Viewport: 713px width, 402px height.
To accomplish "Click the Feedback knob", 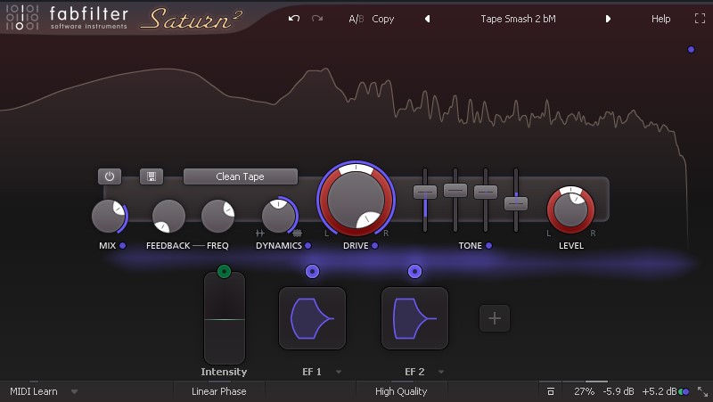I will [x=168, y=216].
